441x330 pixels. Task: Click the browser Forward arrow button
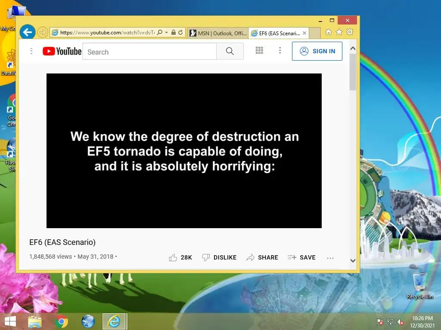tap(42, 32)
